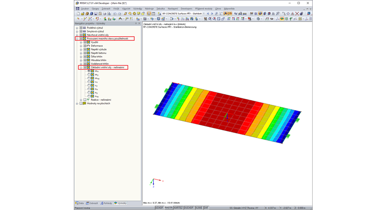Screen dimensions: 387x210
Task: Toggle the Reakce - nelineární checkbox
Action: pos(85,100)
